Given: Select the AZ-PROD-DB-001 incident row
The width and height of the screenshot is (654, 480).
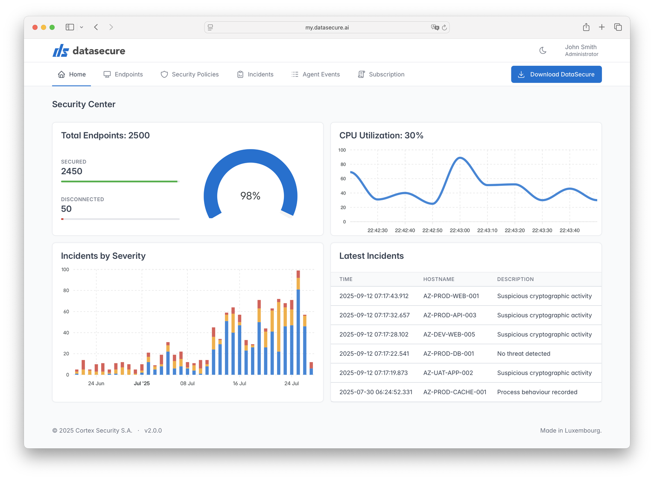Looking at the screenshot, I should [466, 354].
